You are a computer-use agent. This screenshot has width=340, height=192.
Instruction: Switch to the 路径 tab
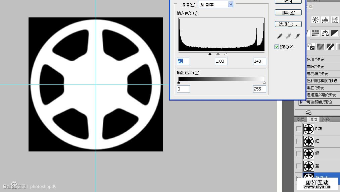326,119
